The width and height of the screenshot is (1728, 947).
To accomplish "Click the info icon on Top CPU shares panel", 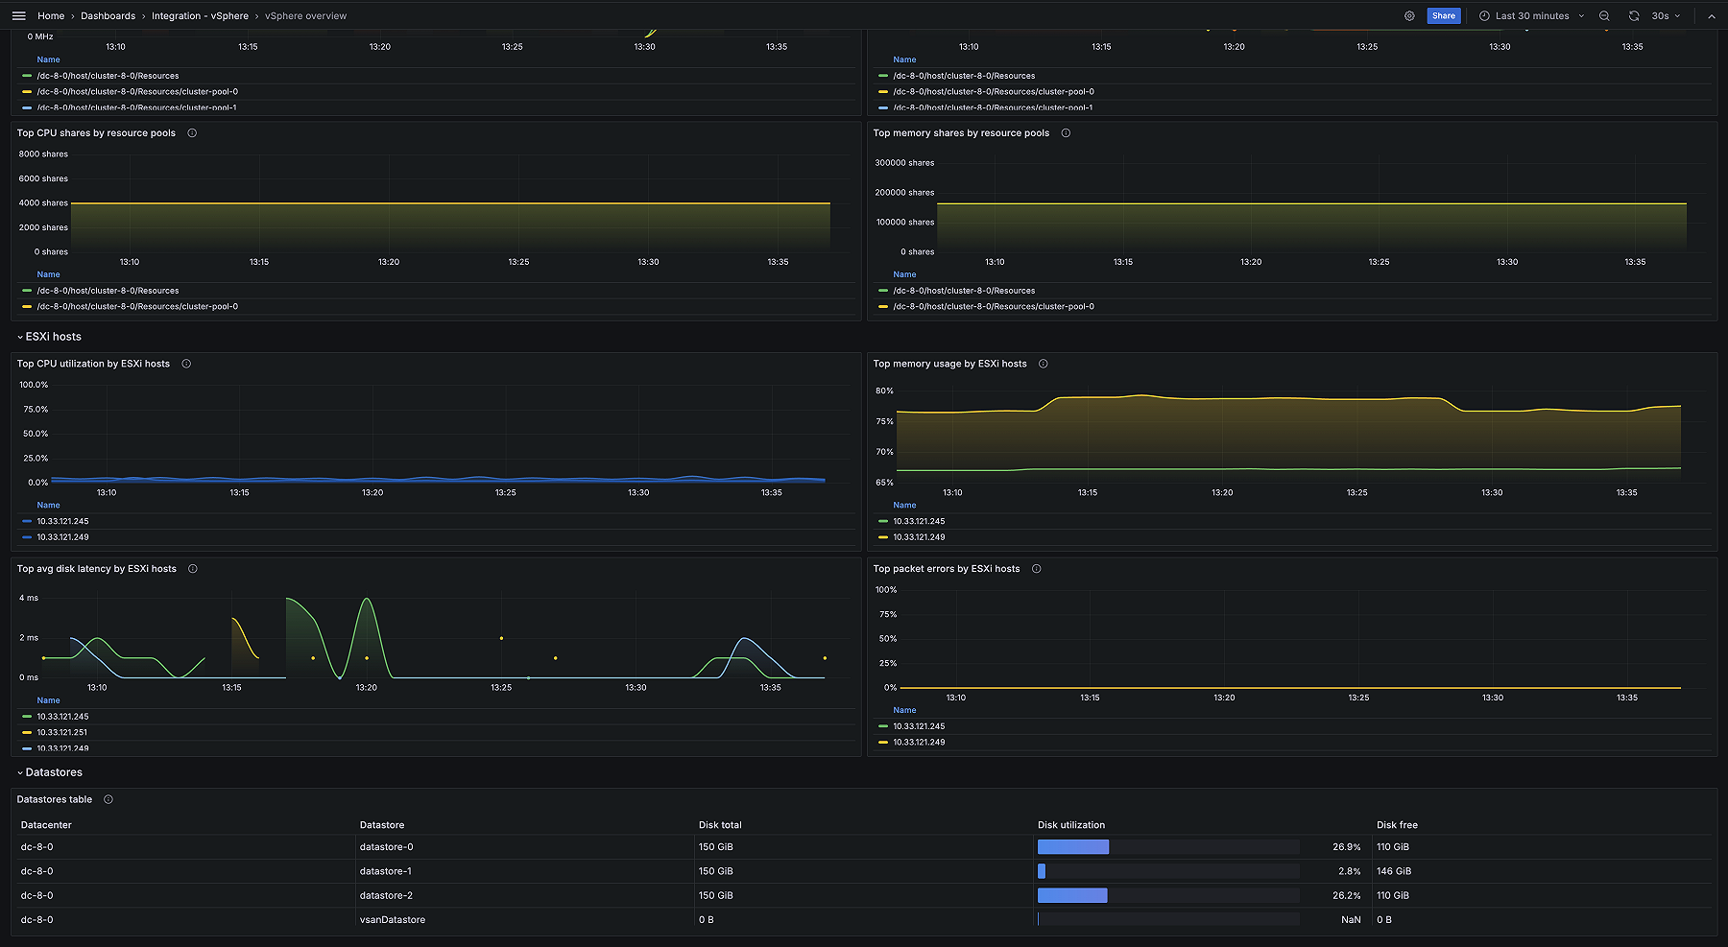I will 192,133.
